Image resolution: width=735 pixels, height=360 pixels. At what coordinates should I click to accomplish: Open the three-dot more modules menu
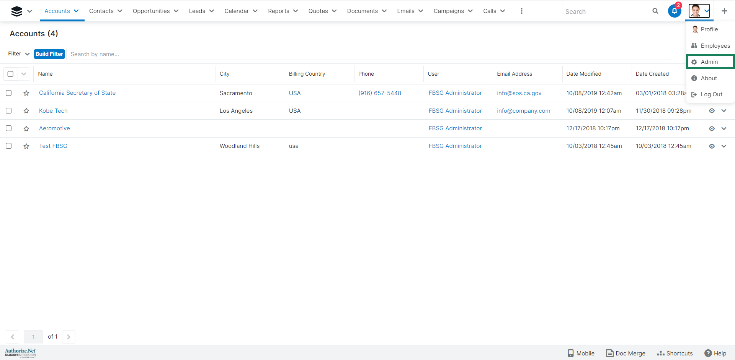pyautogui.click(x=521, y=11)
